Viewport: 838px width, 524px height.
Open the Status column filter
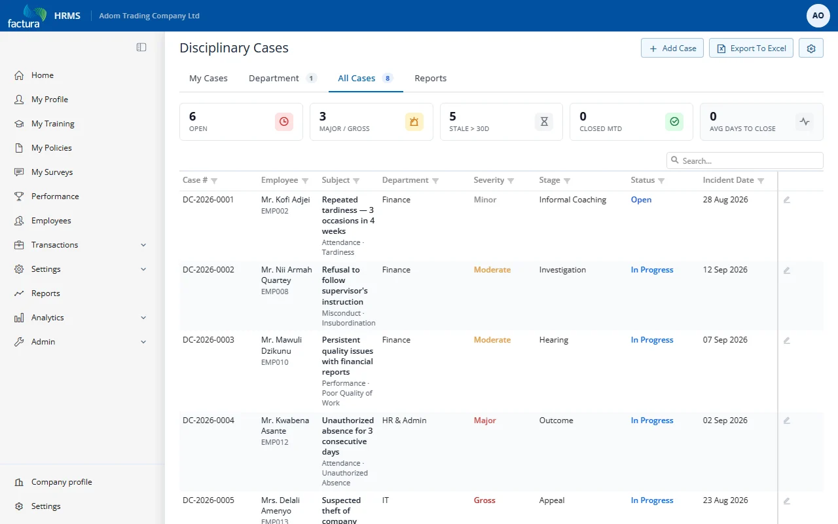[661, 181]
